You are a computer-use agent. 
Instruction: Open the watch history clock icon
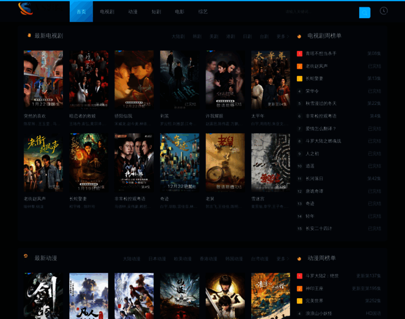click(384, 11)
